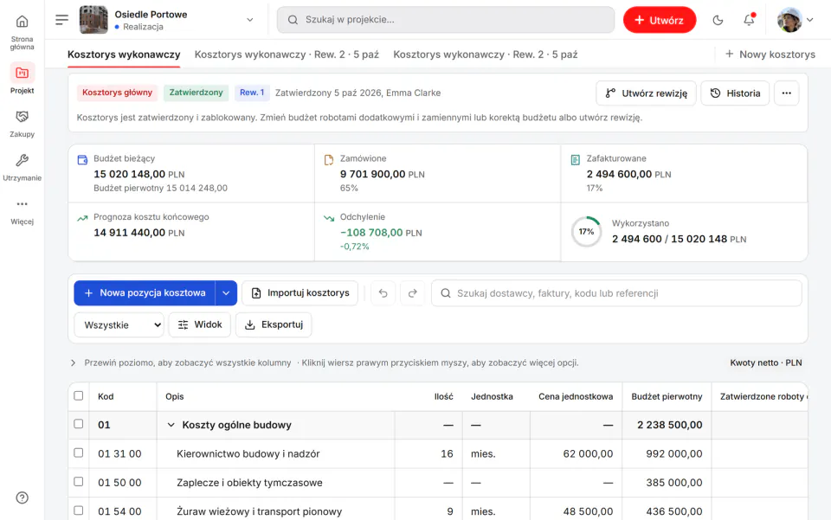Click Utwórz rewizję button

click(x=646, y=93)
